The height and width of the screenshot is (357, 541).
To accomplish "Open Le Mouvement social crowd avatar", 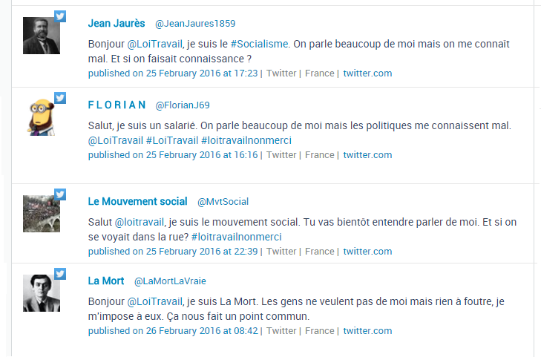I will (x=41, y=214).
